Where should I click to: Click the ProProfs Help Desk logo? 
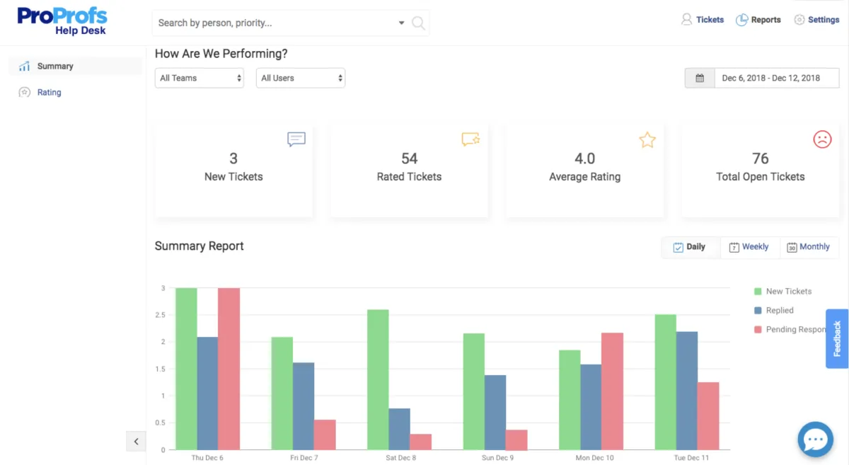point(62,21)
